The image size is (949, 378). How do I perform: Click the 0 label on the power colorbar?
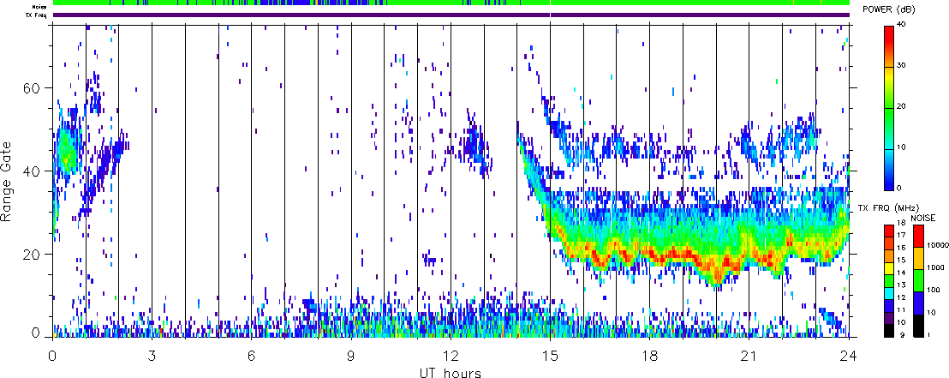pyautogui.click(x=899, y=188)
